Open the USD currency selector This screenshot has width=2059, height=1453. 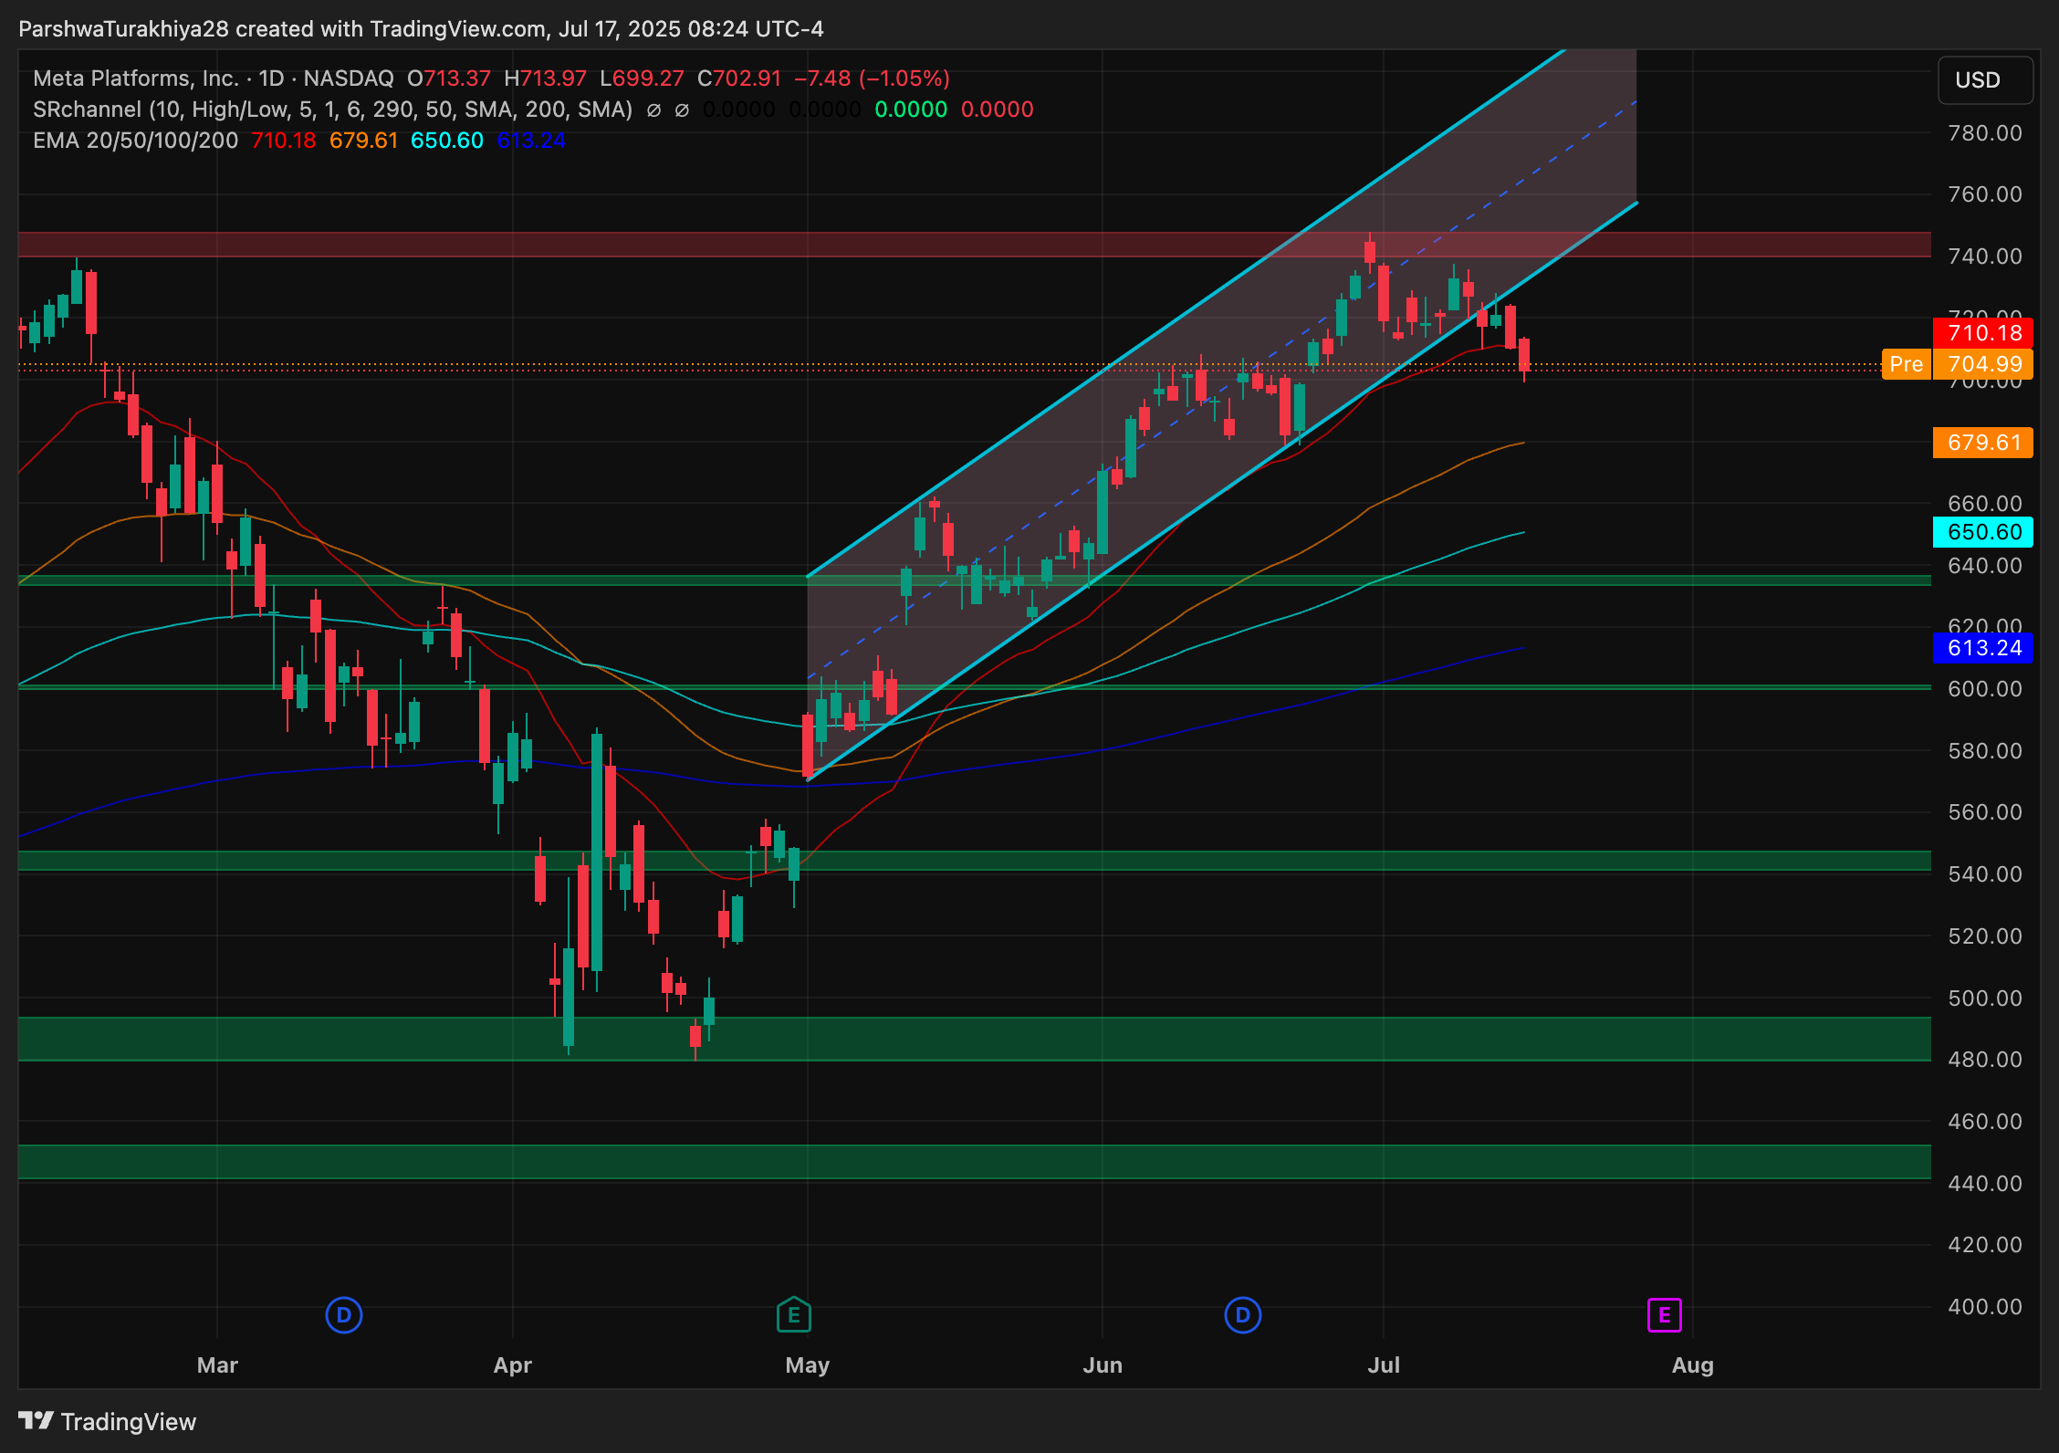[x=1984, y=80]
